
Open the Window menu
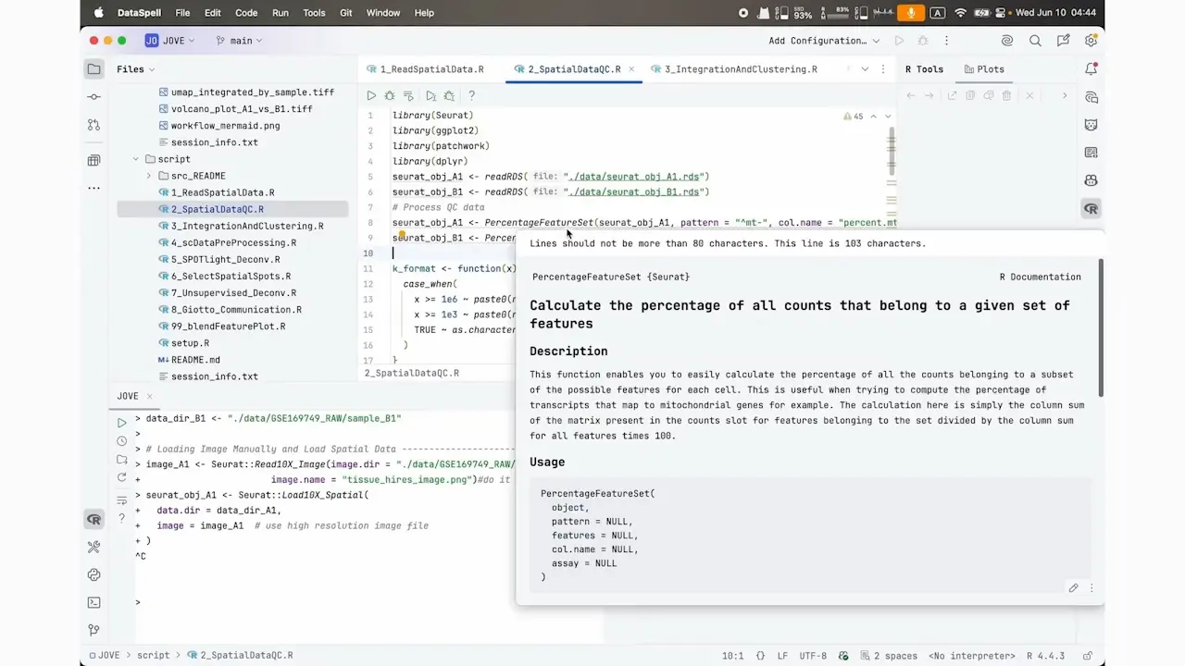[x=383, y=13]
